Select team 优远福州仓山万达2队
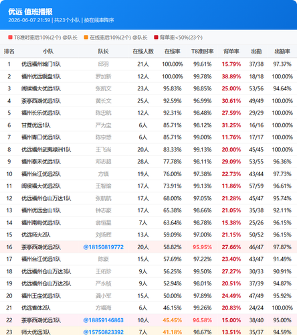Viewport: 297px width, 335px height. [x=46, y=283]
